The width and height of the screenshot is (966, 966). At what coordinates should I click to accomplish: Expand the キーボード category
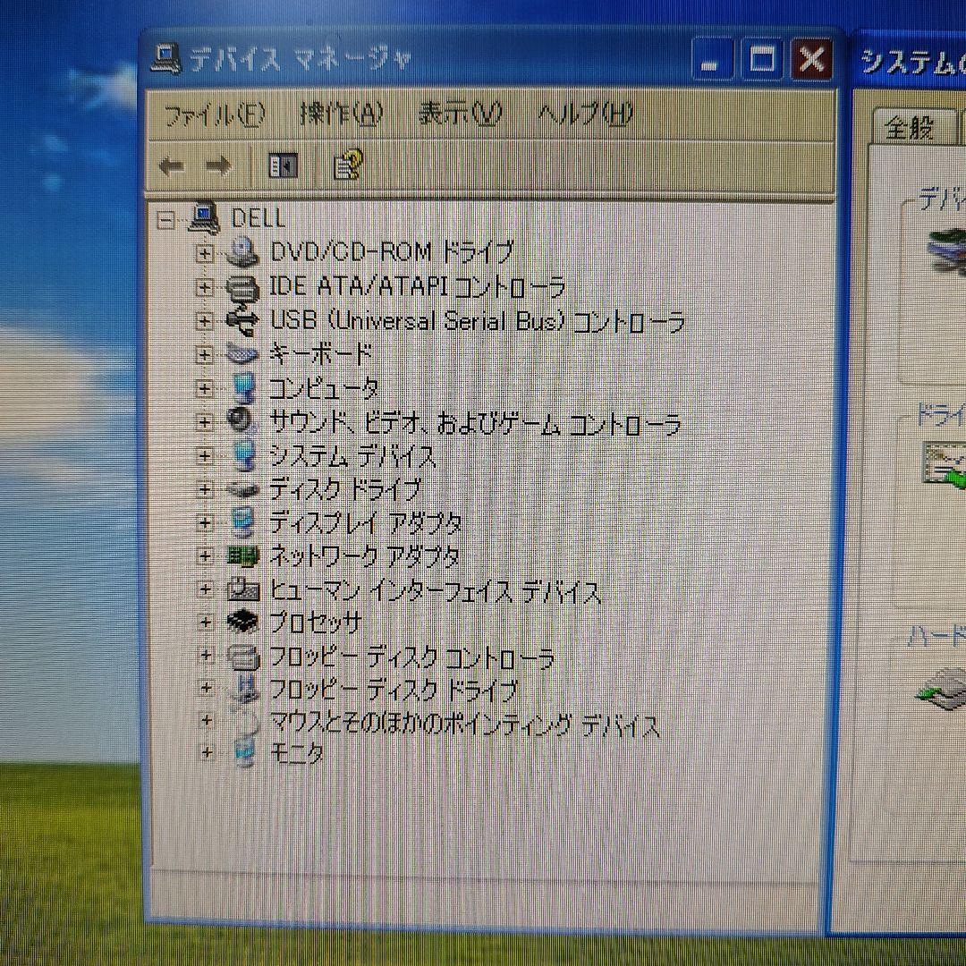207,354
